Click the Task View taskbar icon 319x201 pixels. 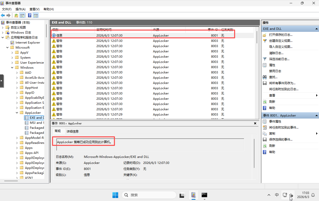tap(182, 195)
